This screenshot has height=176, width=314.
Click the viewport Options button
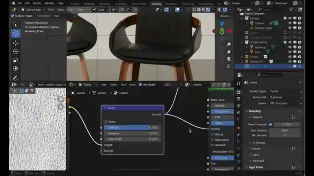click(225, 16)
